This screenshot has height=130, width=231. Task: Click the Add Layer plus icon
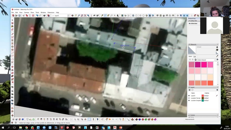point(189,90)
